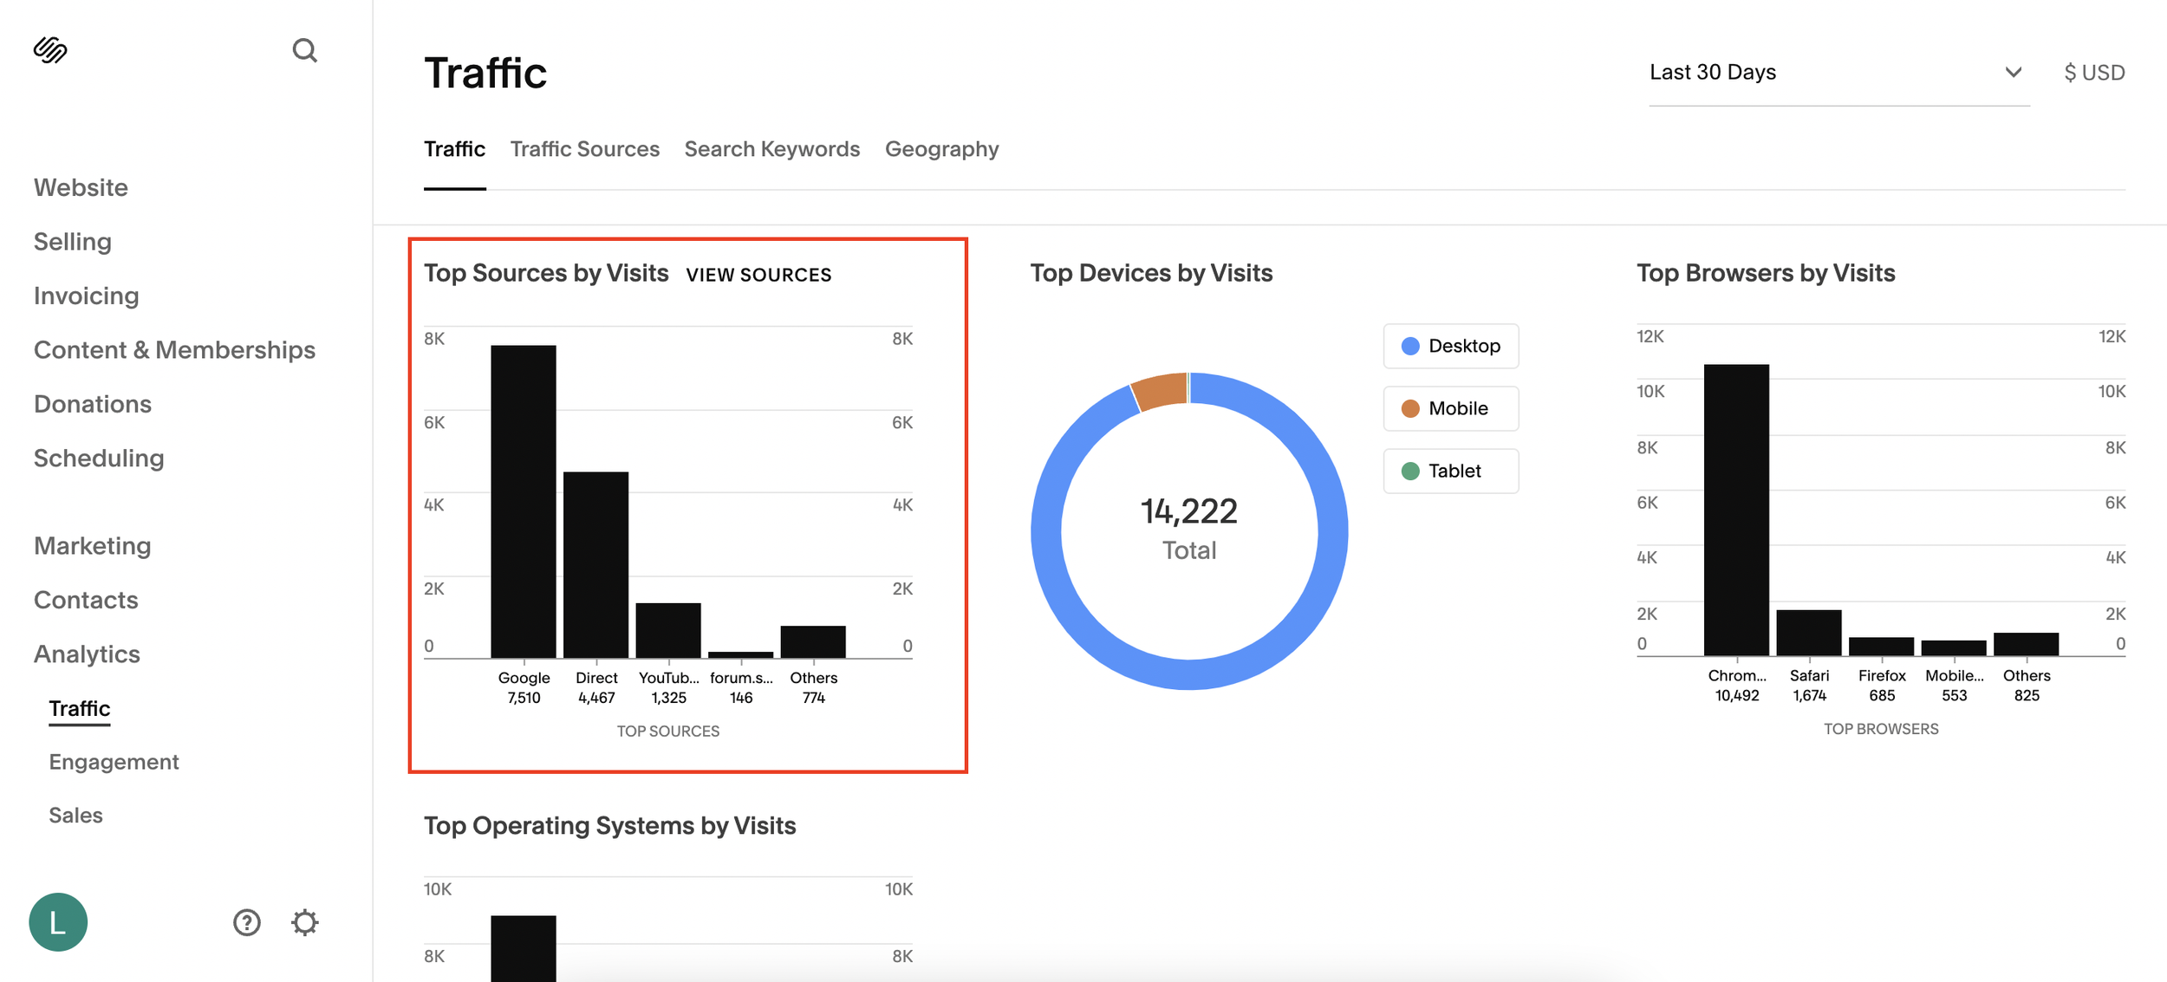The image size is (2167, 982).
Task: Click the date range chevron arrow
Action: tap(2013, 73)
